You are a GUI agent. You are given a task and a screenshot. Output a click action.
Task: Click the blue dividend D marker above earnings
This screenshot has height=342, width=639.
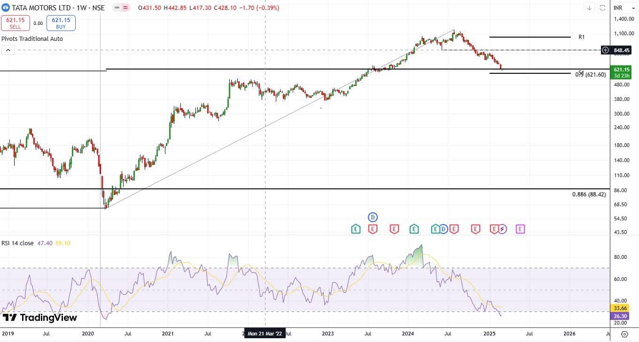(x=373, y=217)
